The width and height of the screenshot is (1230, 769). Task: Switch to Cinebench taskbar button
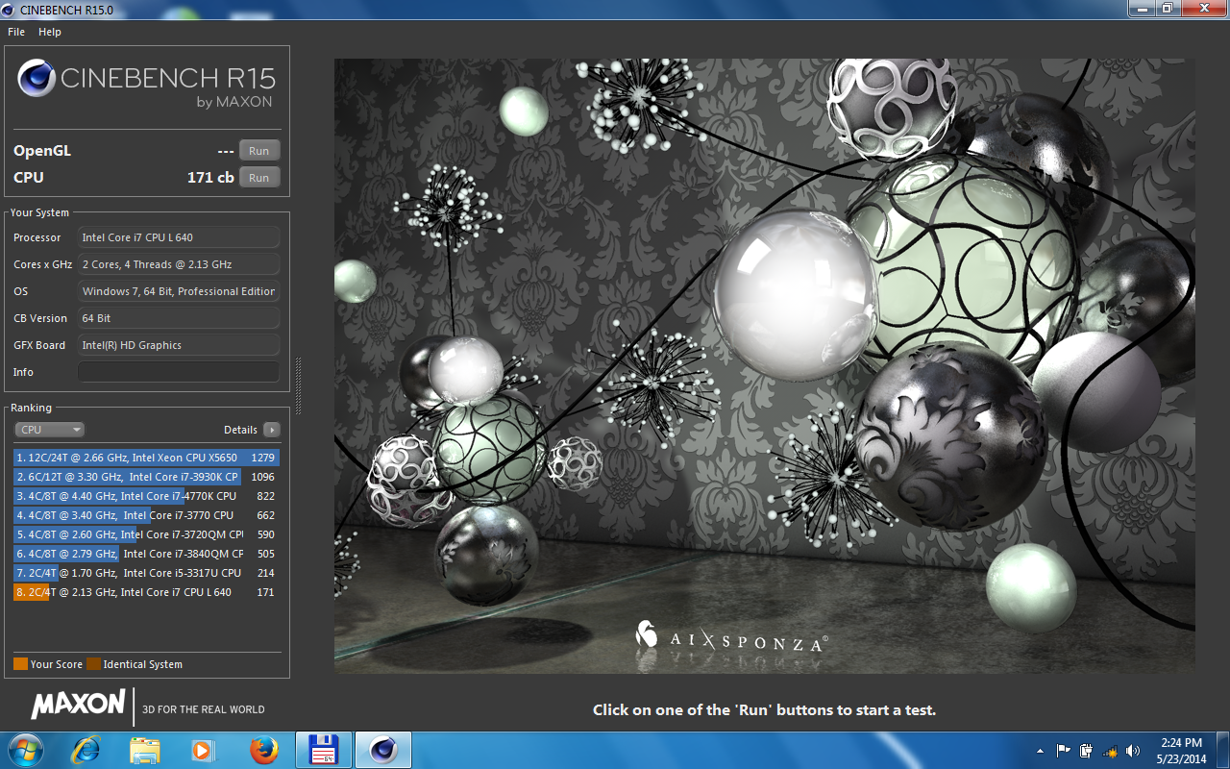click(x=383, y=750)
